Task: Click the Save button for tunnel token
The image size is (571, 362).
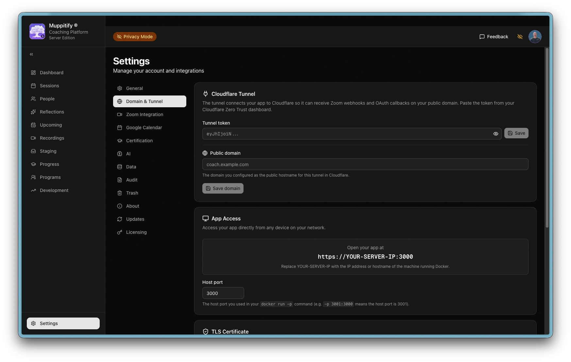Action: click(516, 133)
